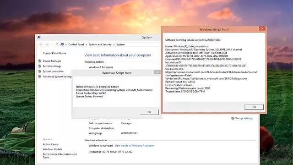The image size is (293, 165).
Task: Click the Forward arrow in System window
Action: [x=47, y=44]
